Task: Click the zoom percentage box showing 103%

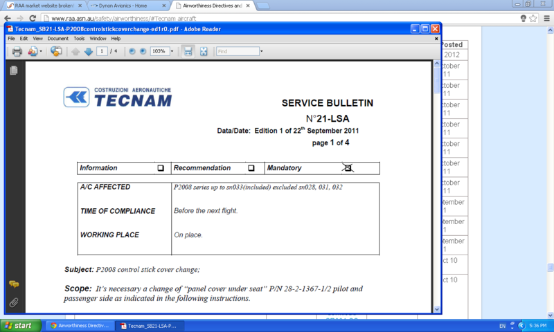Action: (160, 51)
